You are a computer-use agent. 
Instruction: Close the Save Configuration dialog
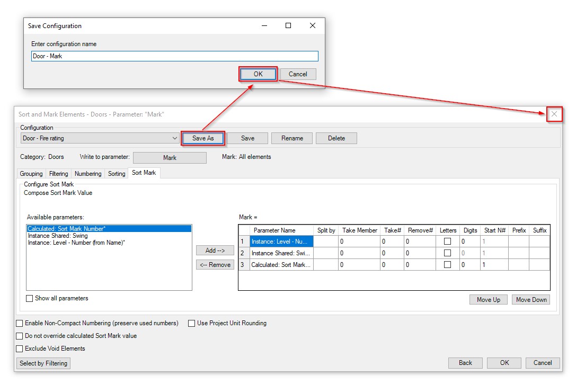(x=313, y=26)
